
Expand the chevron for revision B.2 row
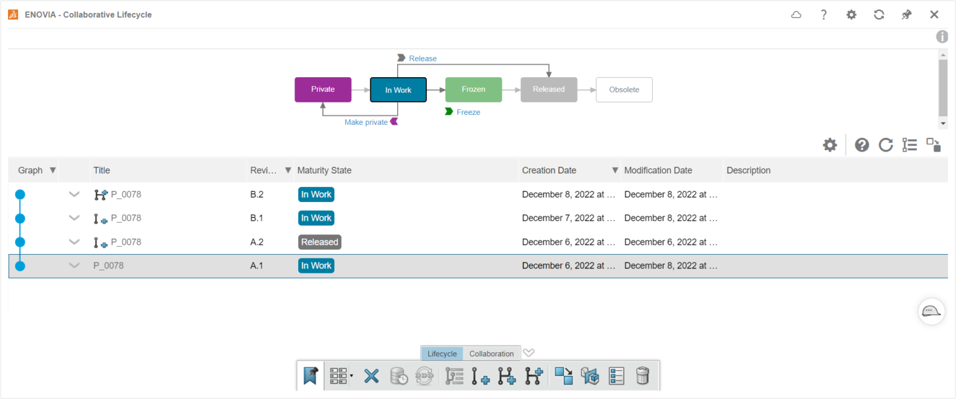click(74, 195)
